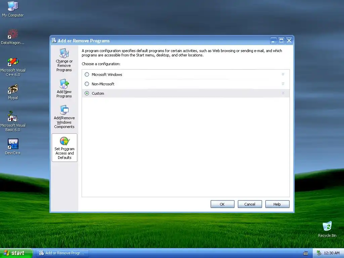Minimize the Add or Remove Programs window
This screenshot has height=258, width=344.
[x=273, y=41]
